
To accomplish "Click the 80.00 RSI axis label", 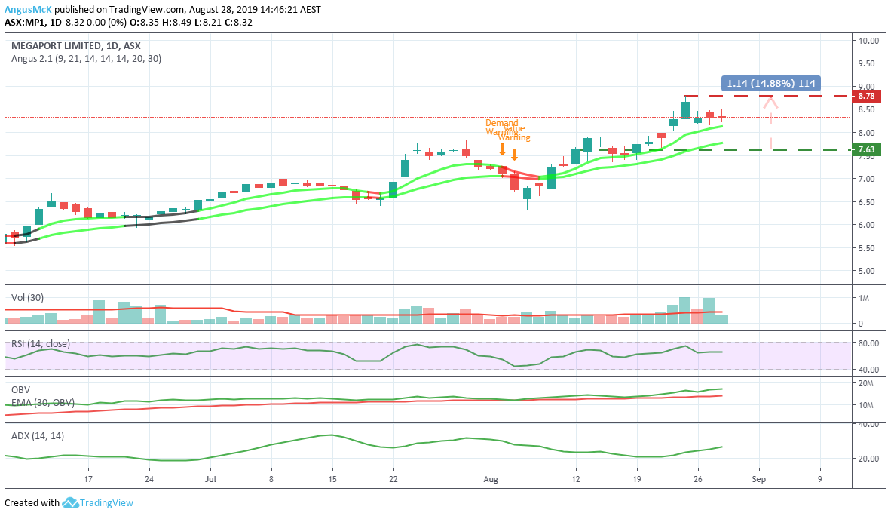I will 868,343.
